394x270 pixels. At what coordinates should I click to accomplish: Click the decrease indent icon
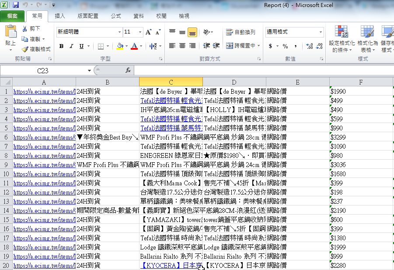click(206, 46)
